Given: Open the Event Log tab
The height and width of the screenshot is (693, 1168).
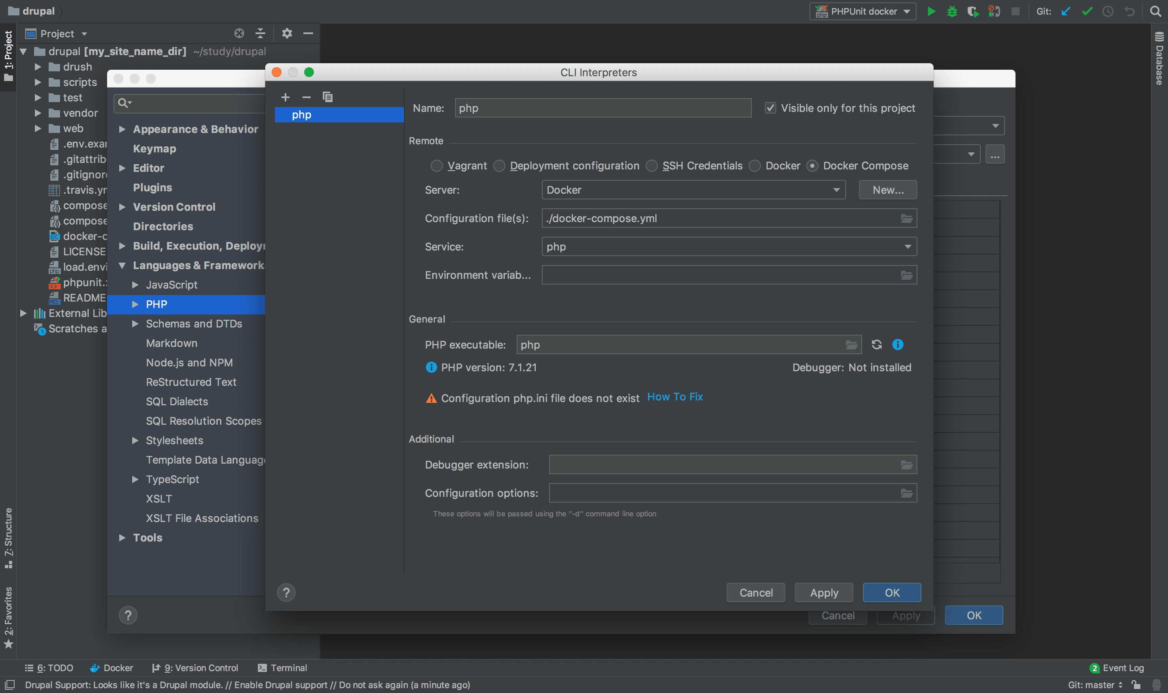Looking at the screenshot, I should click(x=1116, y=668).
